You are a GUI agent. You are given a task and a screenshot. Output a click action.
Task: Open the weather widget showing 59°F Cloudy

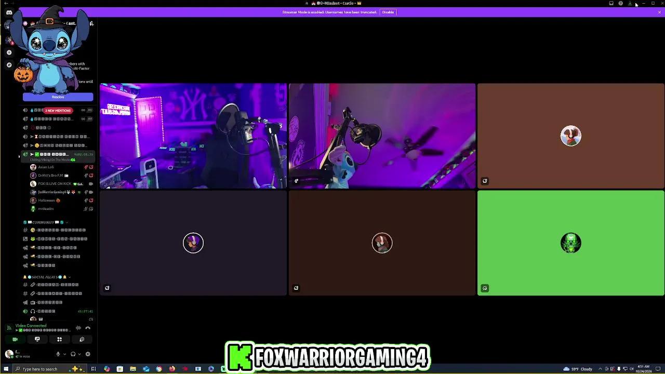pyautogui.click(x=578, y=369)
